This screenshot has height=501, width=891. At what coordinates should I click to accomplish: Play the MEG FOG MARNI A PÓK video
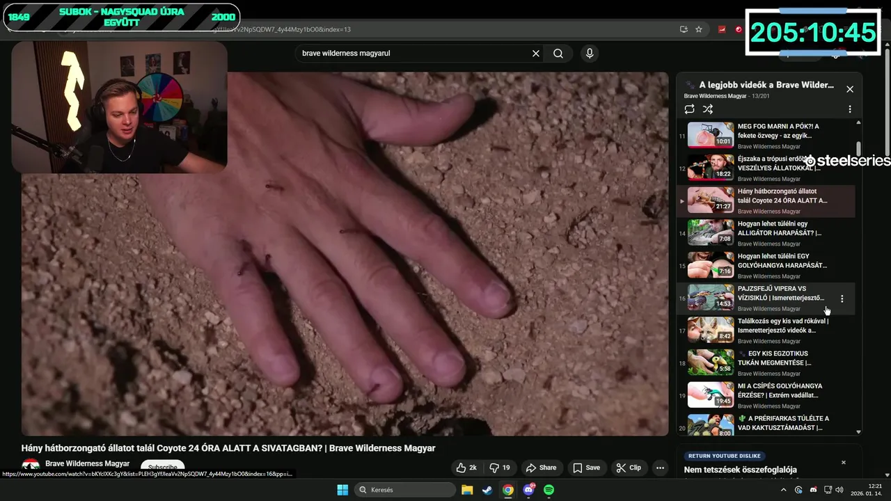pyautogui.click(x=766, y=136)
